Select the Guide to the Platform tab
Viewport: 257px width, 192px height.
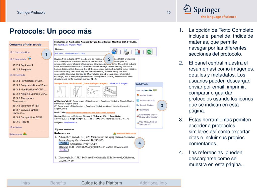pos(102,183)
